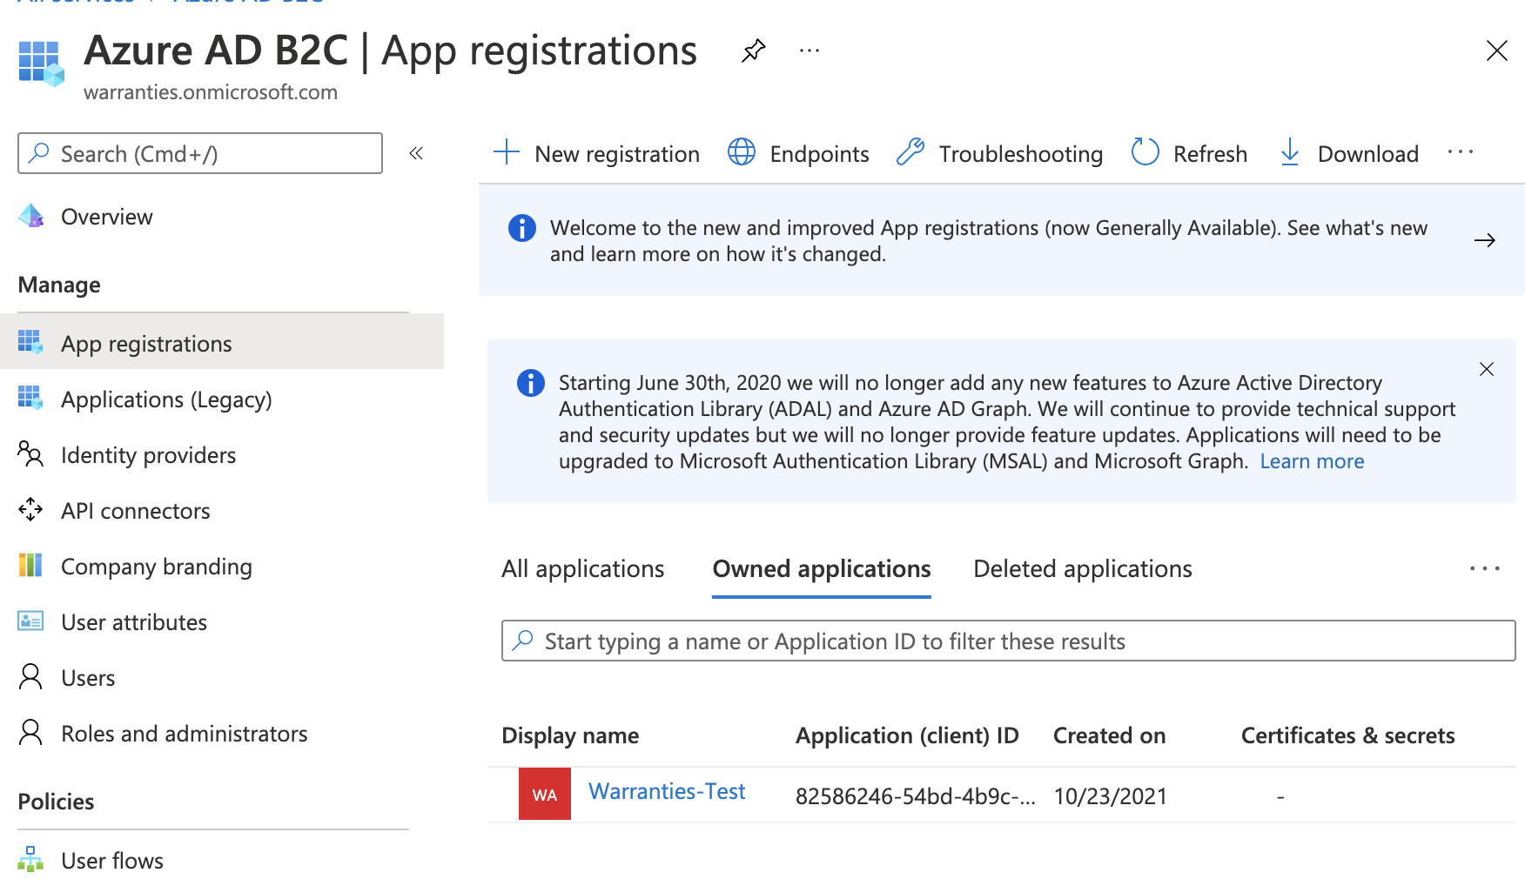Open the welcome banner arrow link
This screenshot has width=1525, height=886.
tap(1485, 240)
